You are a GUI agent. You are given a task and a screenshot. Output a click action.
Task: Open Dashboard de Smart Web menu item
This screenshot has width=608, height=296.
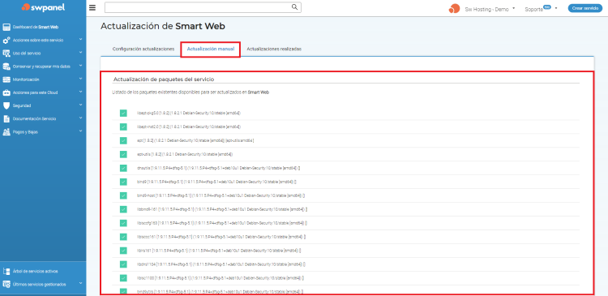36,27
